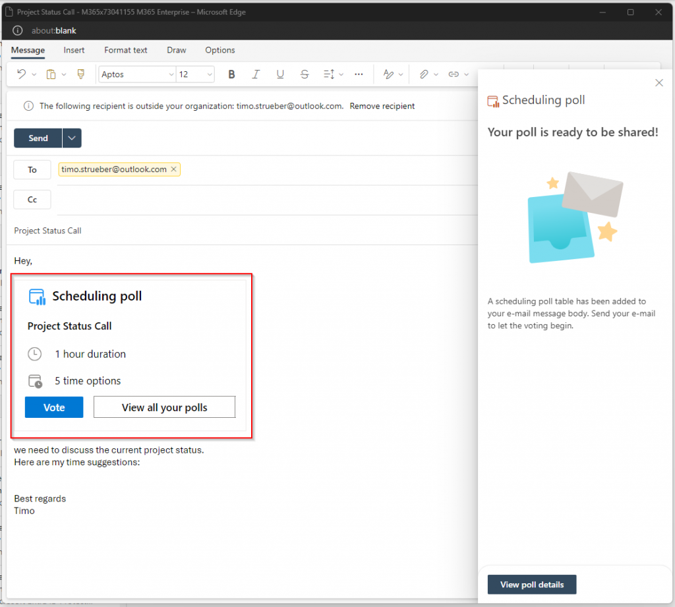Select the Format Painter tool

[81, 74]
